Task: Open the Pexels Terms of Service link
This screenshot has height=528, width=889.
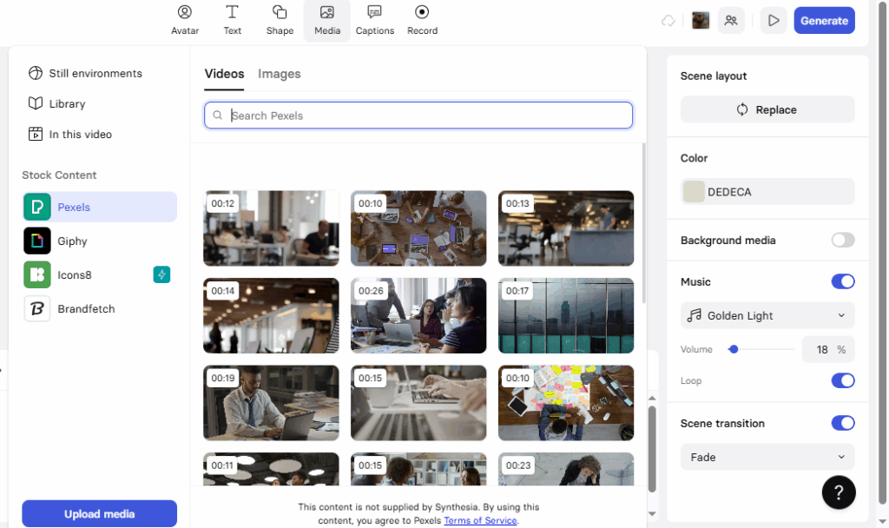Action: [x=480, y=520]
